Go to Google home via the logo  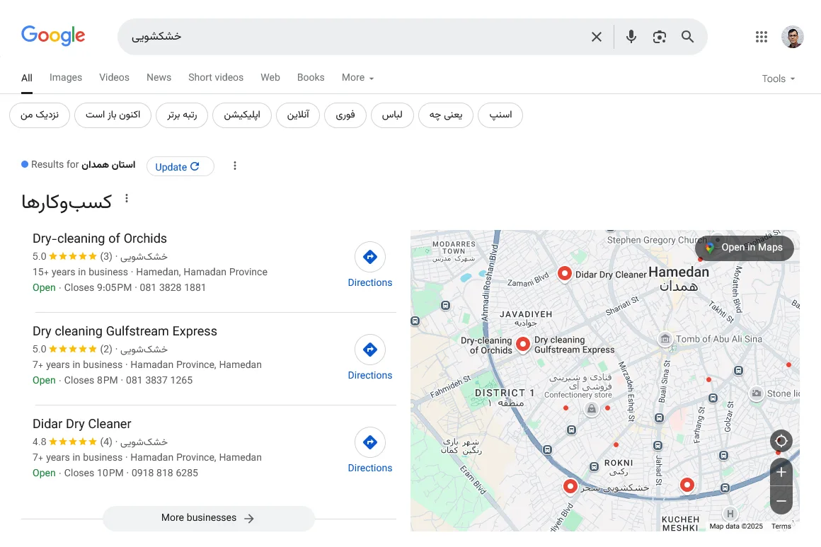[x=53, y=35]
